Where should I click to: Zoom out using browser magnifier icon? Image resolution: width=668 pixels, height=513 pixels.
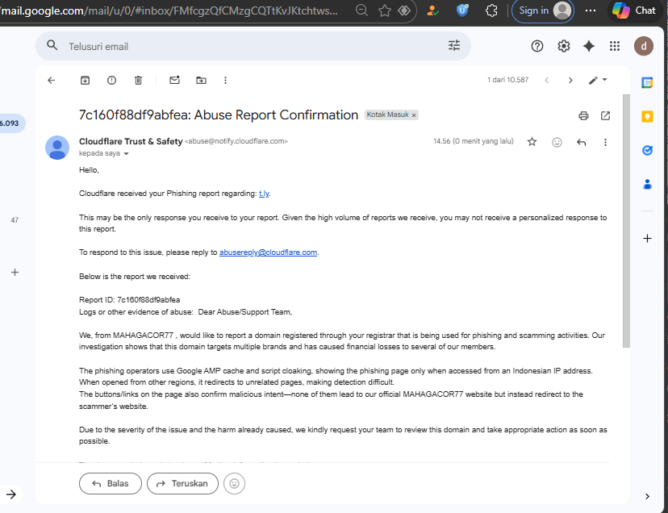point(361,10)
